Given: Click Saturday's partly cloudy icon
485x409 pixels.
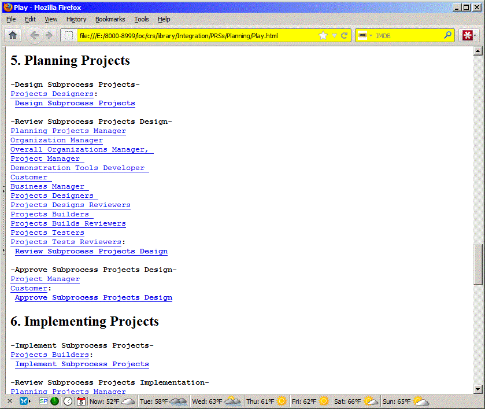Looking at the screenshot, I should coord(371,401).
